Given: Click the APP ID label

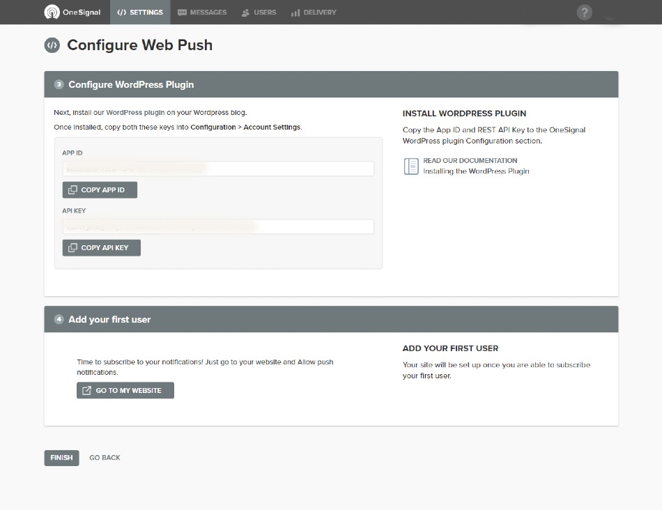Looking at the screenshot, I should click(72, 153).
